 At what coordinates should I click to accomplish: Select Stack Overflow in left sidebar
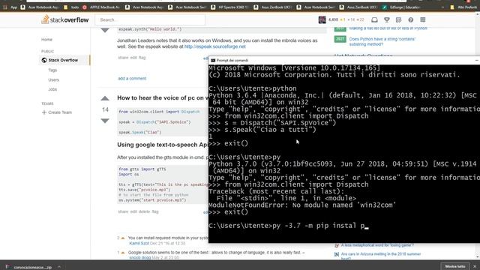63,60
